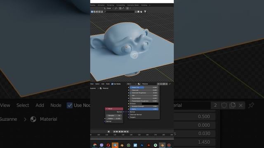This screenshot has width=264, height=148.
Task: Click the Transmission slider
Action: [144, 98]
